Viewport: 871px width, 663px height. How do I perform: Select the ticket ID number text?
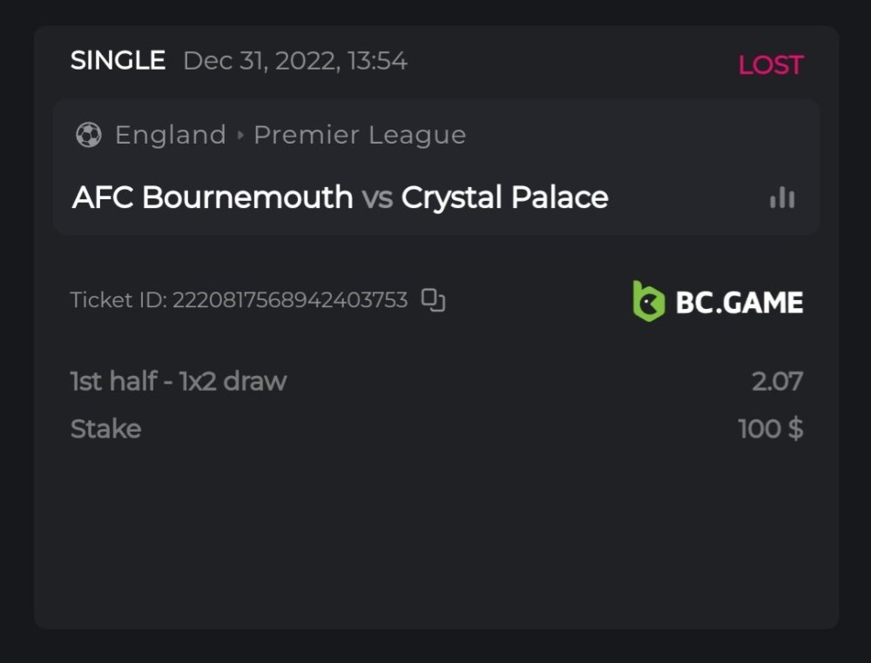tap(290, 300)
